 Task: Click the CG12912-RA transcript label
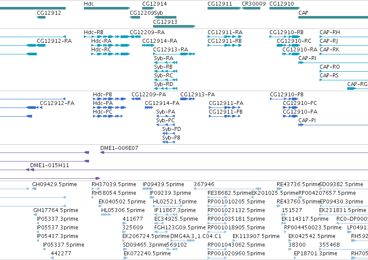coord(54,41)
